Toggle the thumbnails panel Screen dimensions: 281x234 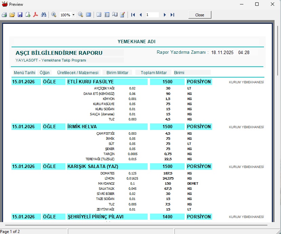point(107,15)
